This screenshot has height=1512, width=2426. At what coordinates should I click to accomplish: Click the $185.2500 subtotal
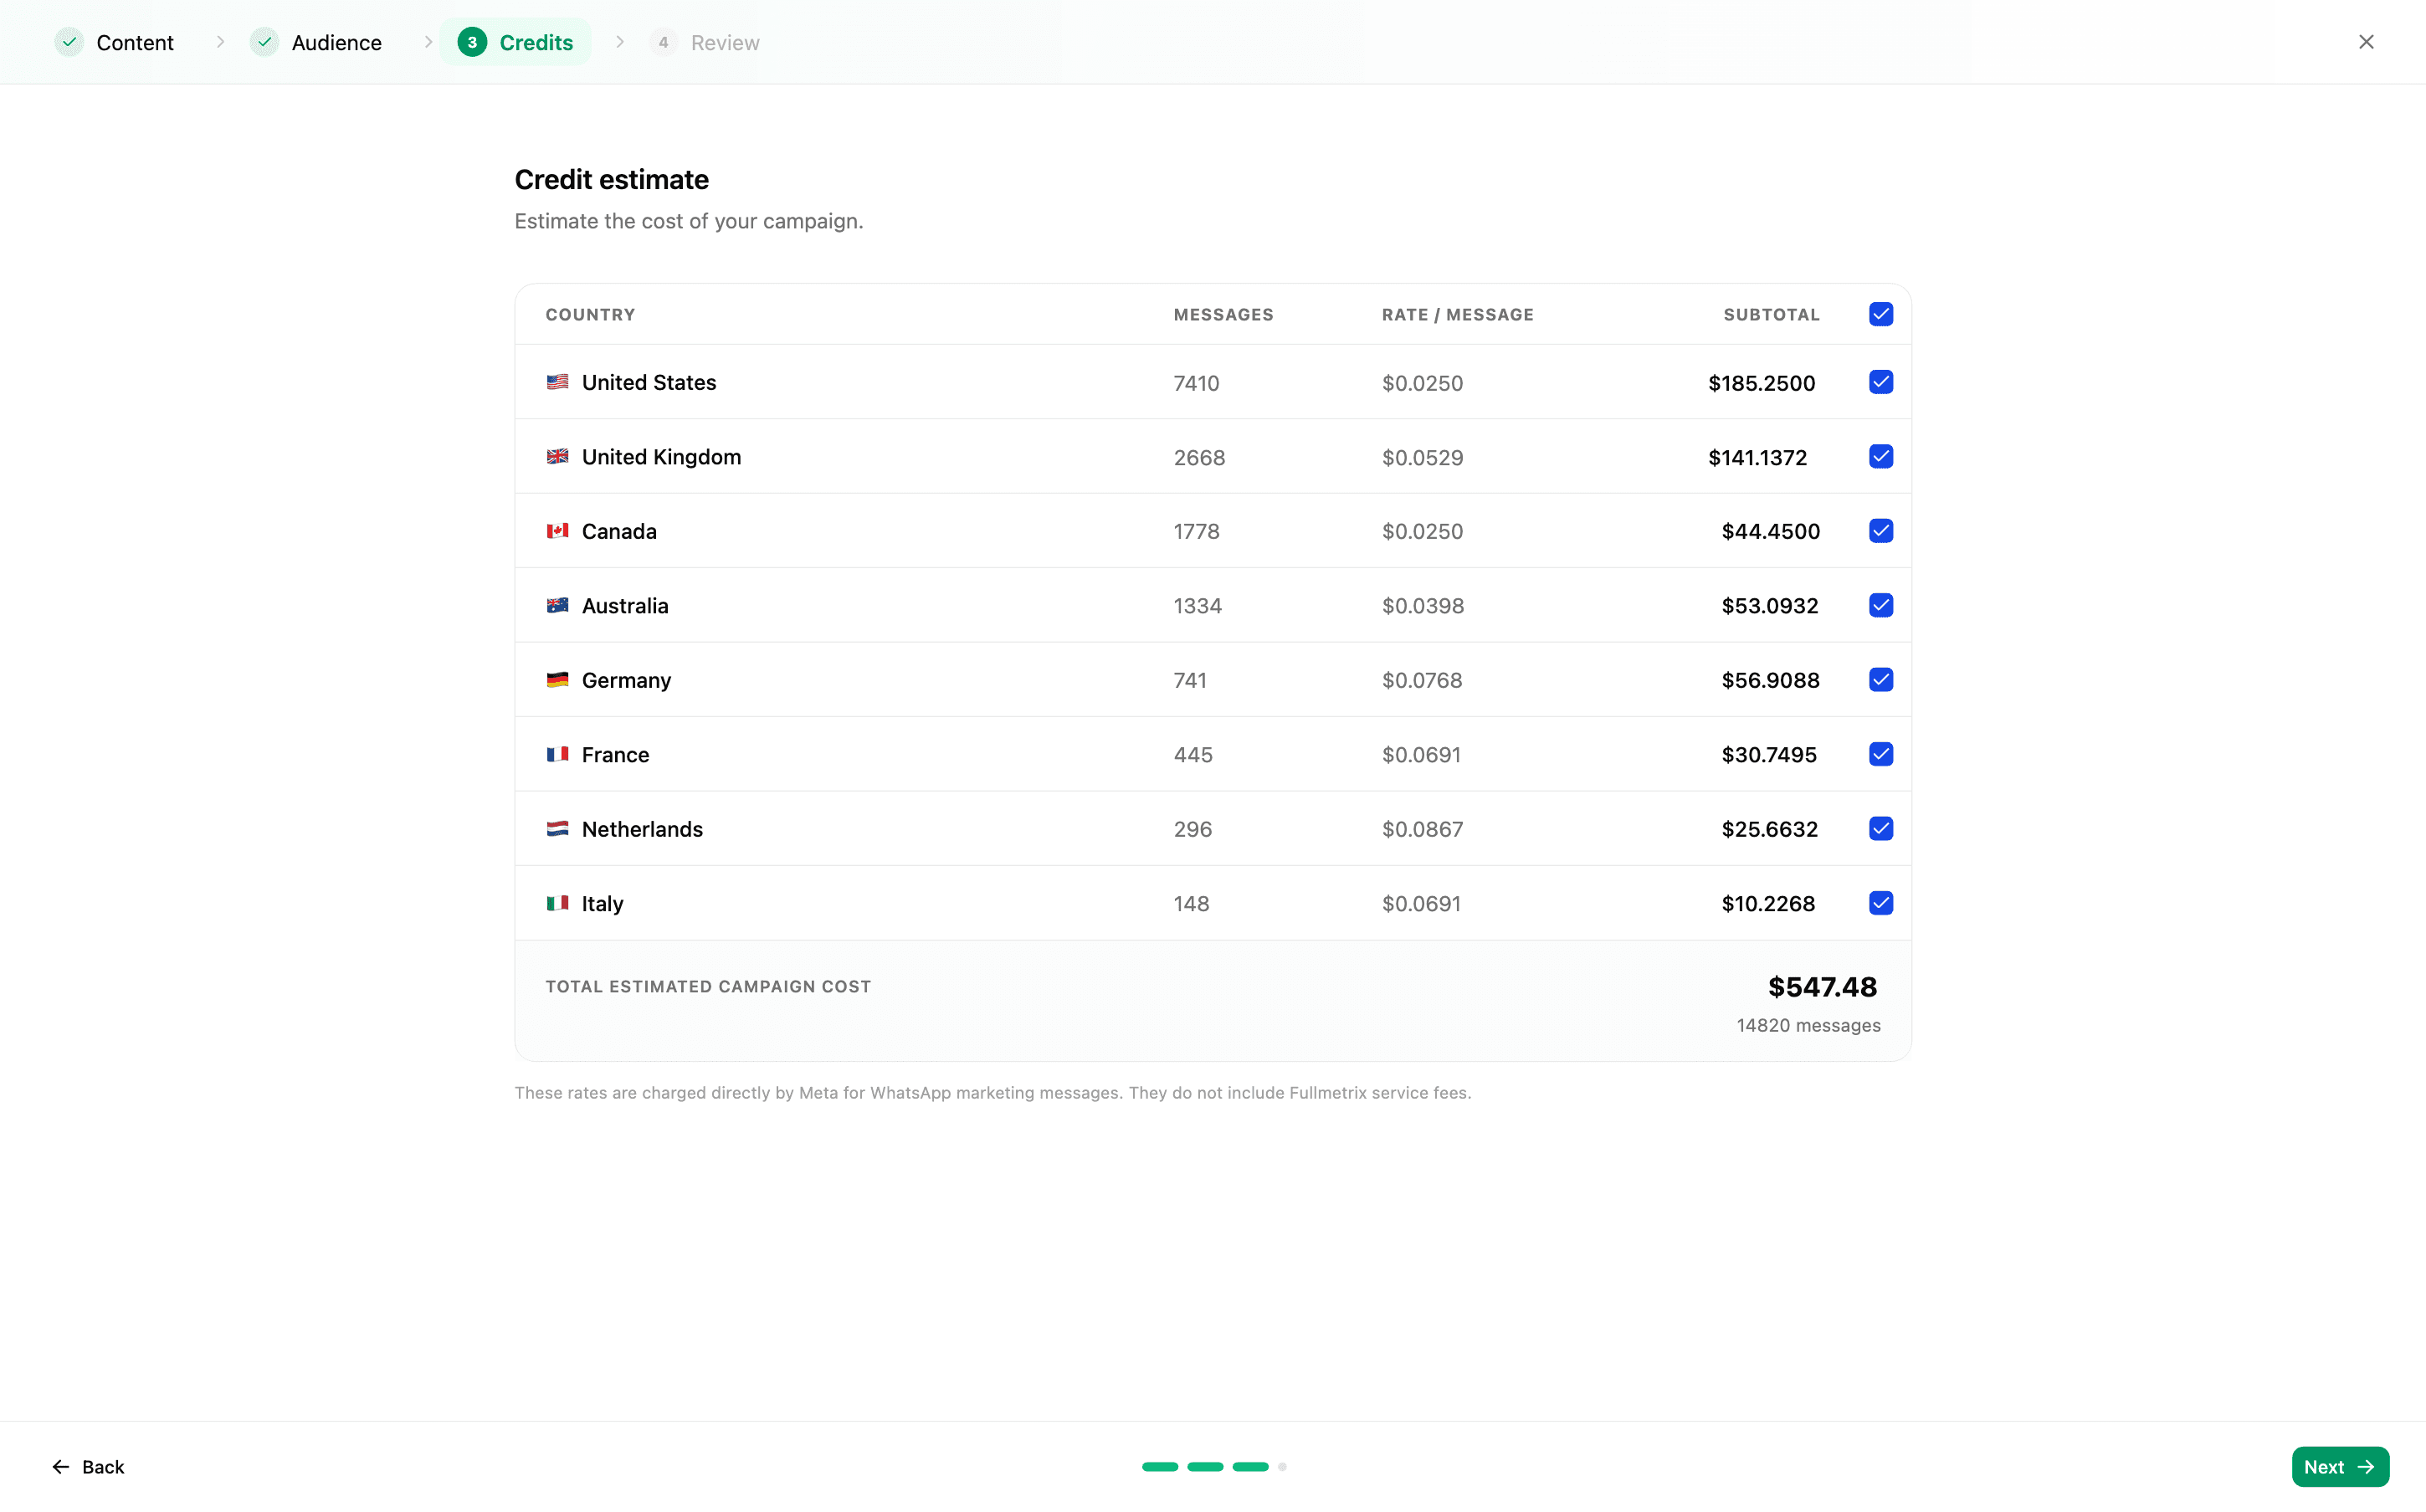[x=1761, y=383]
